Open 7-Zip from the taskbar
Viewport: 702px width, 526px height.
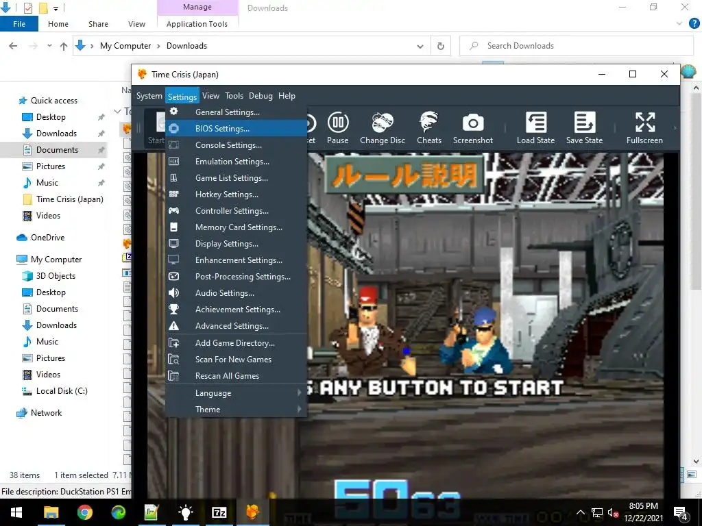(219, 512)
